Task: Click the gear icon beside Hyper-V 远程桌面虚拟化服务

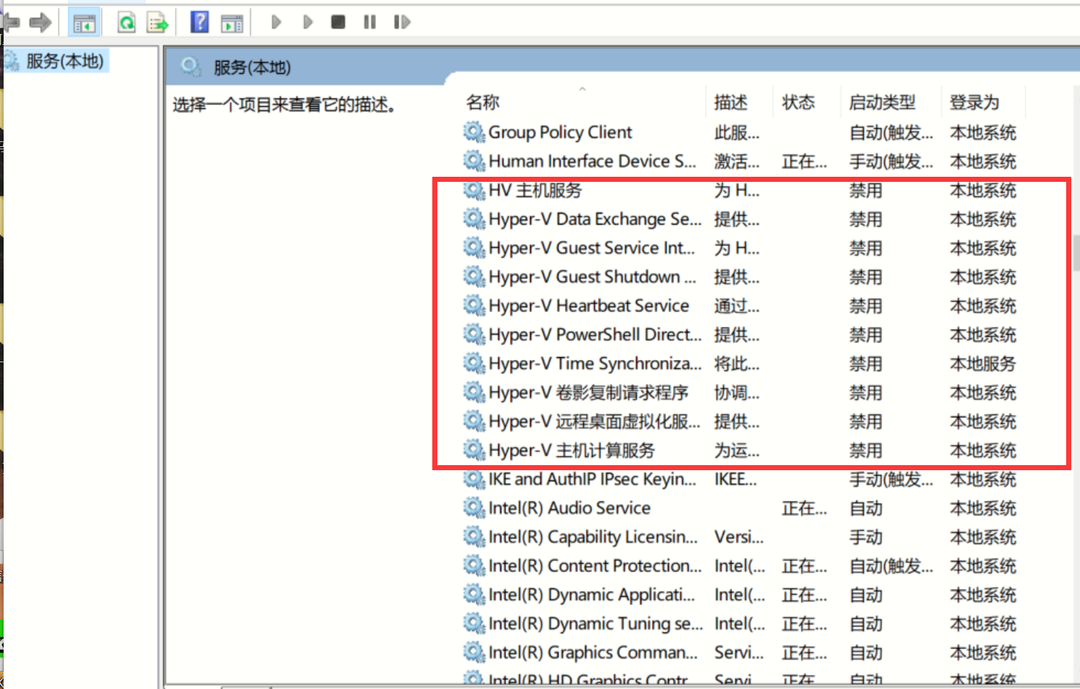Action: tap(474, 422)
